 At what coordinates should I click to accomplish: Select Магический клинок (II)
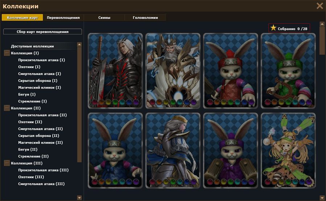tap(40, 142)
